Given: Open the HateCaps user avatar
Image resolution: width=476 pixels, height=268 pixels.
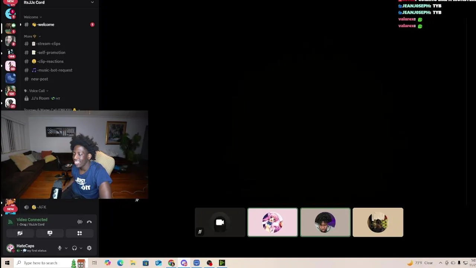Looking at the screenshot, I should pyautogui.click(x=10, y=248).
